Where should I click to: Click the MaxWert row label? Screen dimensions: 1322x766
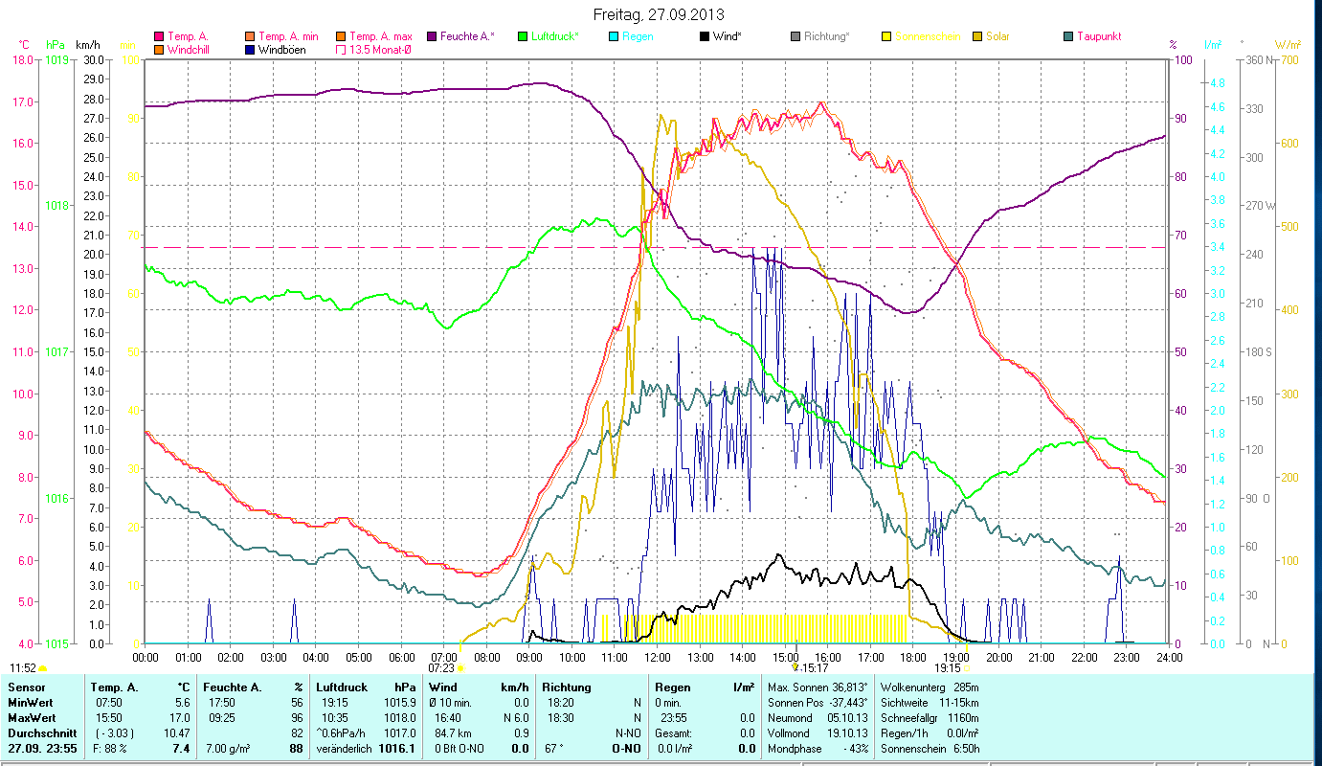click(x=32, y=717)
